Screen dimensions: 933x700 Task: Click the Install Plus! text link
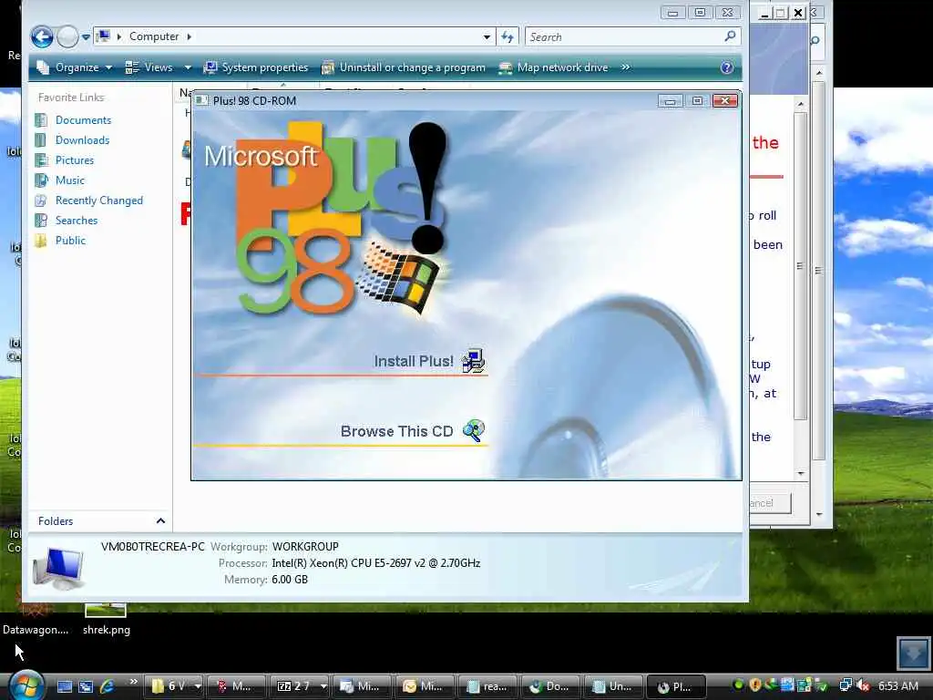point(413,361)
